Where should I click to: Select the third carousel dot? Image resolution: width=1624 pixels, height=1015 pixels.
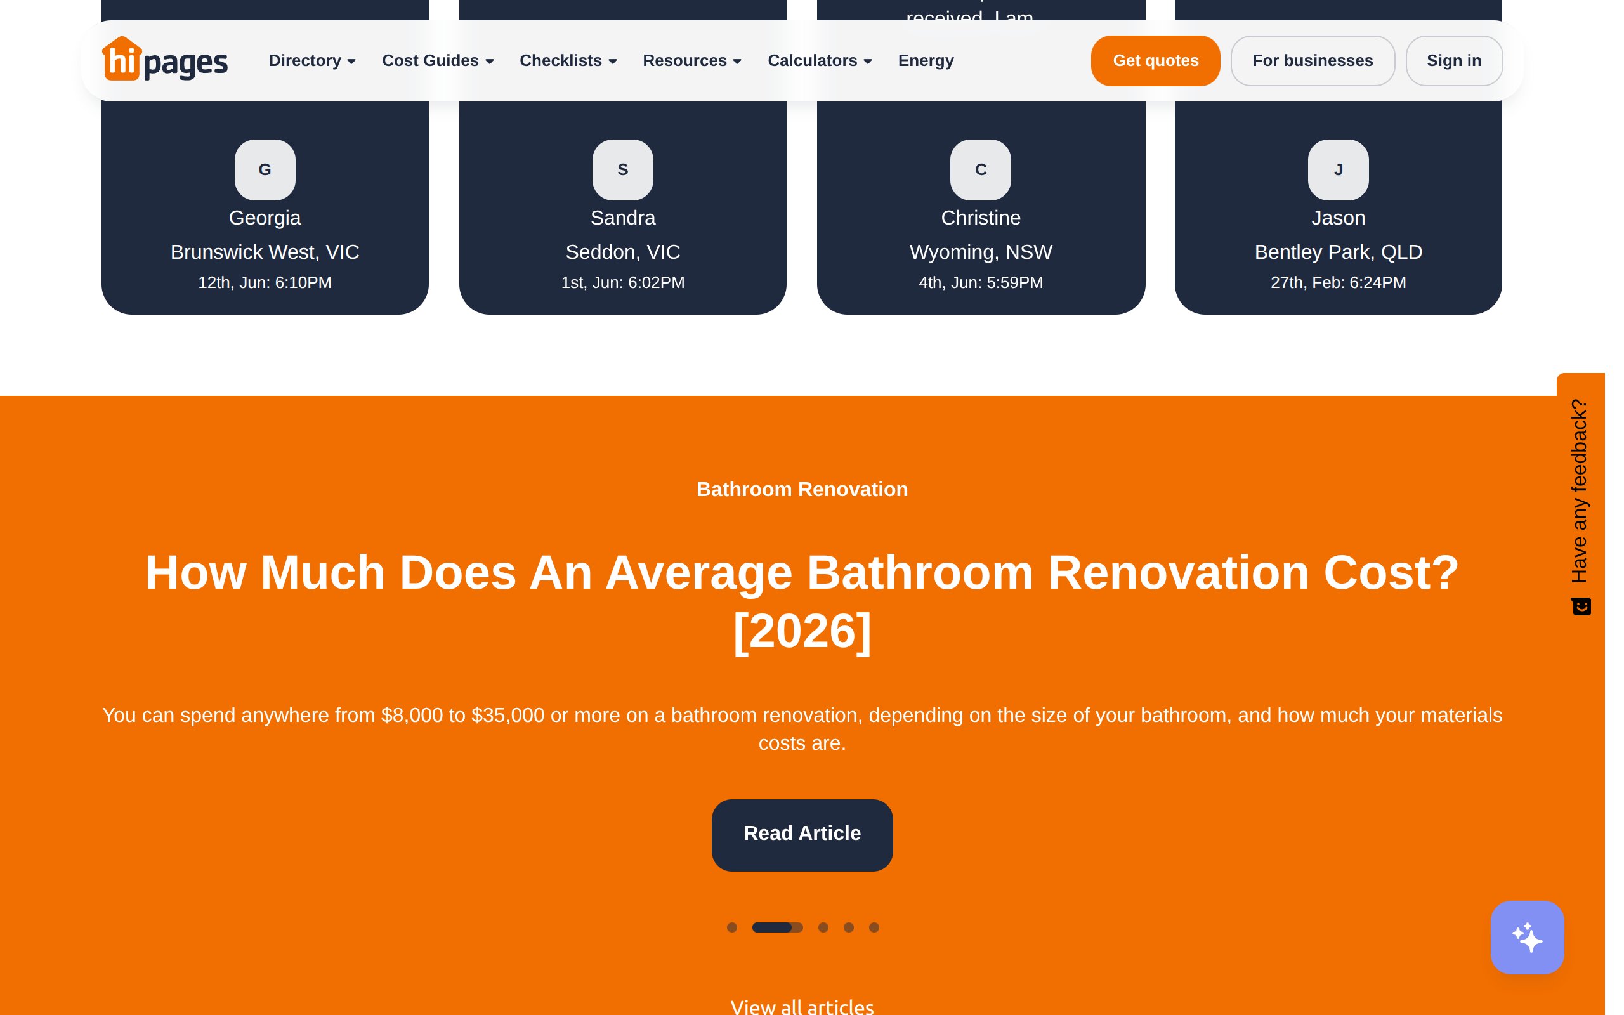click(823, 927)
